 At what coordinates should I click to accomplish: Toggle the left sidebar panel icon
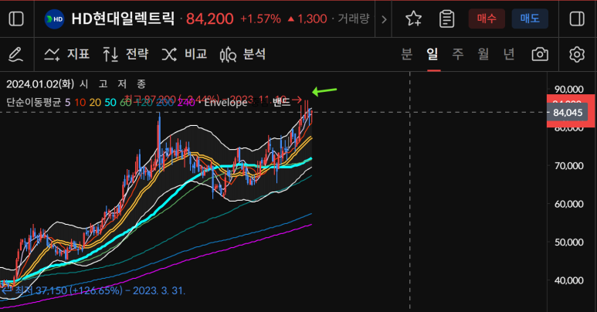tap(16, 19)
